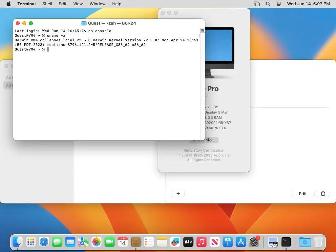
Task: Click Terminal icon in the dock
Action: [x=286, y=242]
